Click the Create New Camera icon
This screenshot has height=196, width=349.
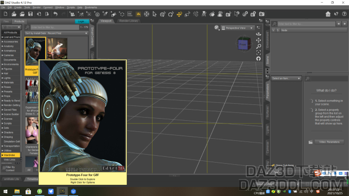(x=72, y=14)
